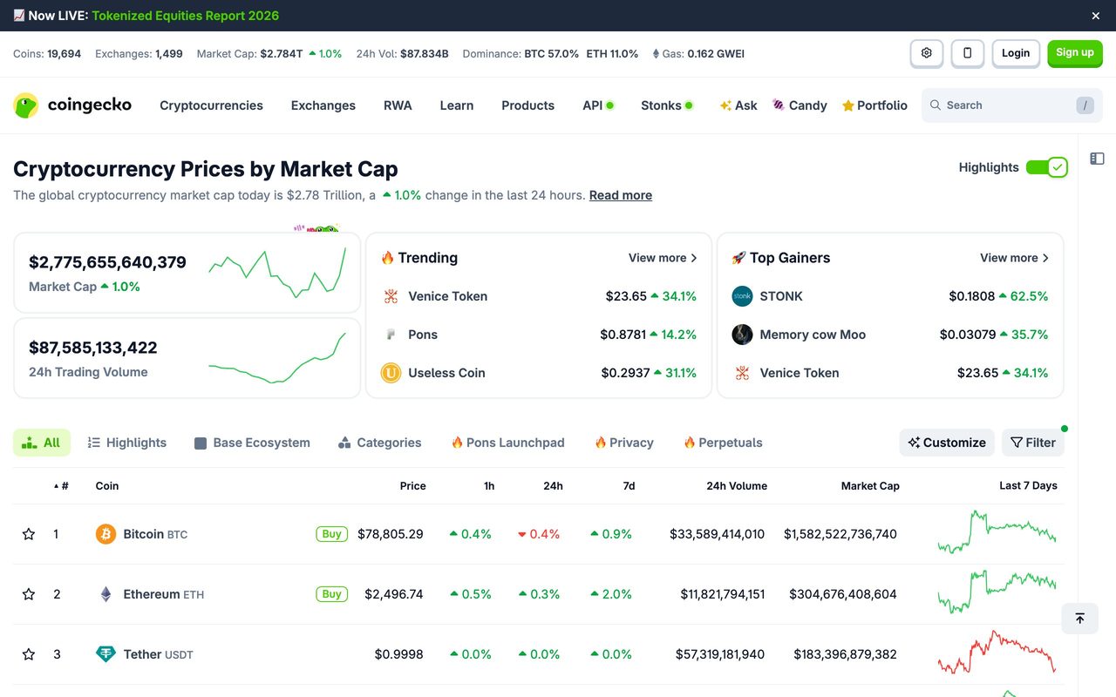Screen dimensions: 1116x697
Task: Click the Tether coin logo
Action: 105,654
